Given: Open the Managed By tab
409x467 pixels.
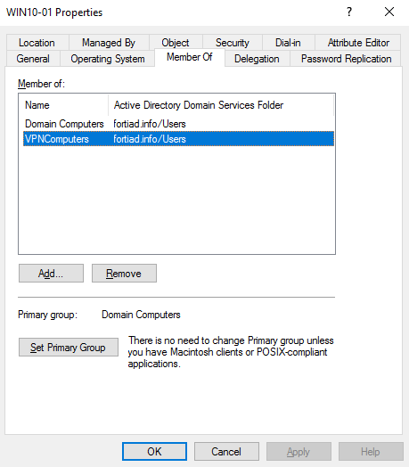Looking at the screenshot, I should (109, 43).
